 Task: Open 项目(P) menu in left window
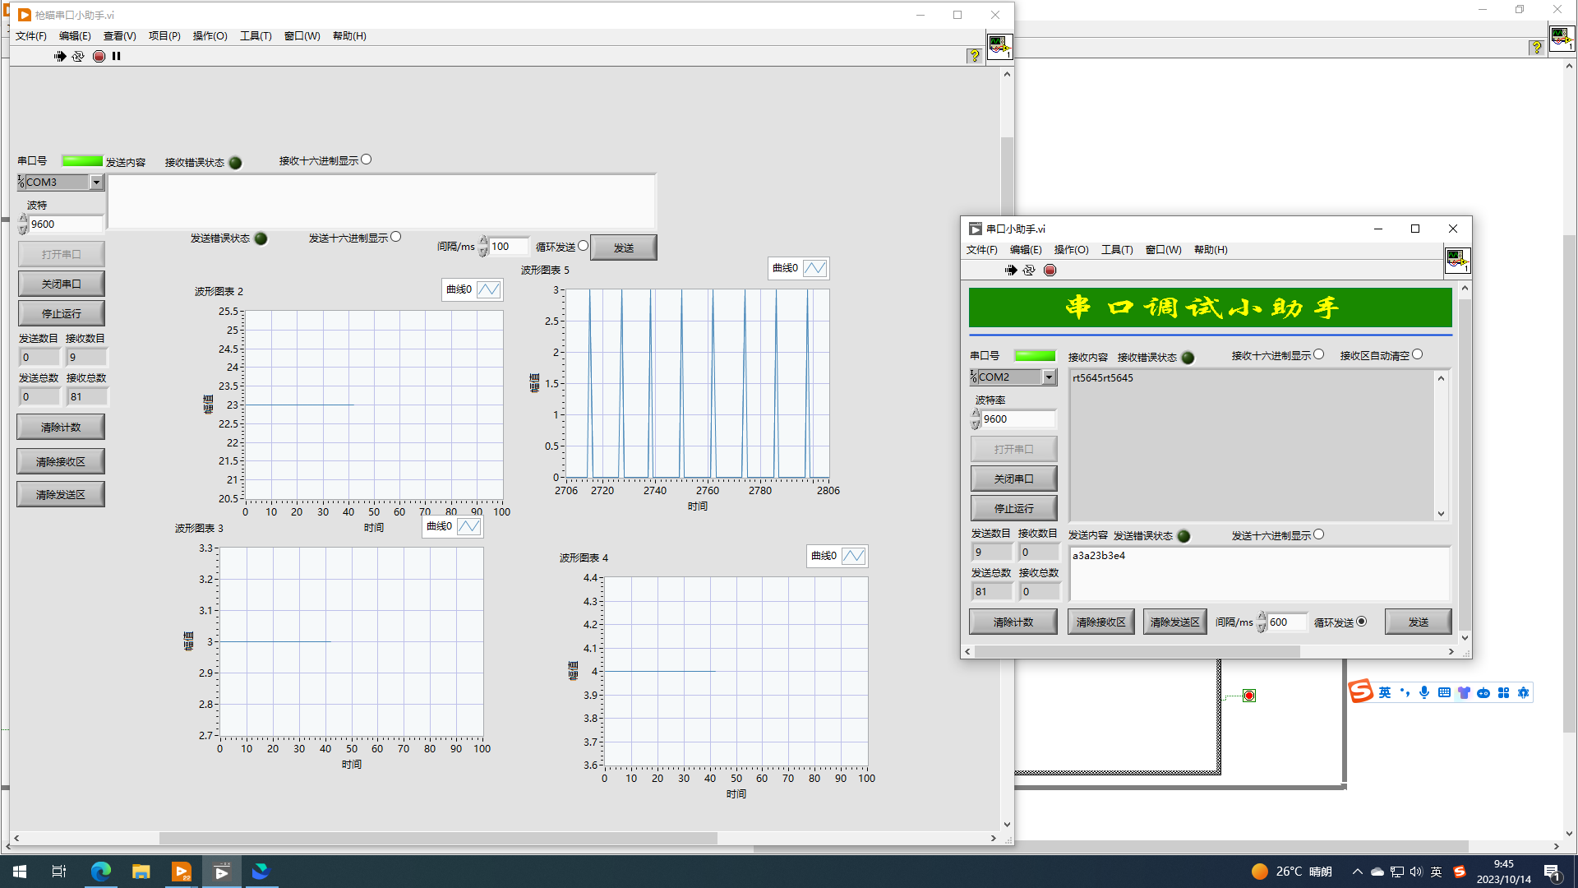164,35
